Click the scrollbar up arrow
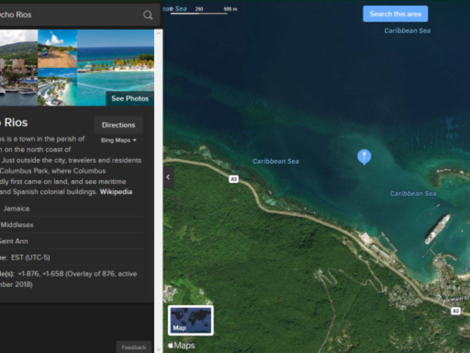Viewport: 470px width, 353px height. [158, 34]
